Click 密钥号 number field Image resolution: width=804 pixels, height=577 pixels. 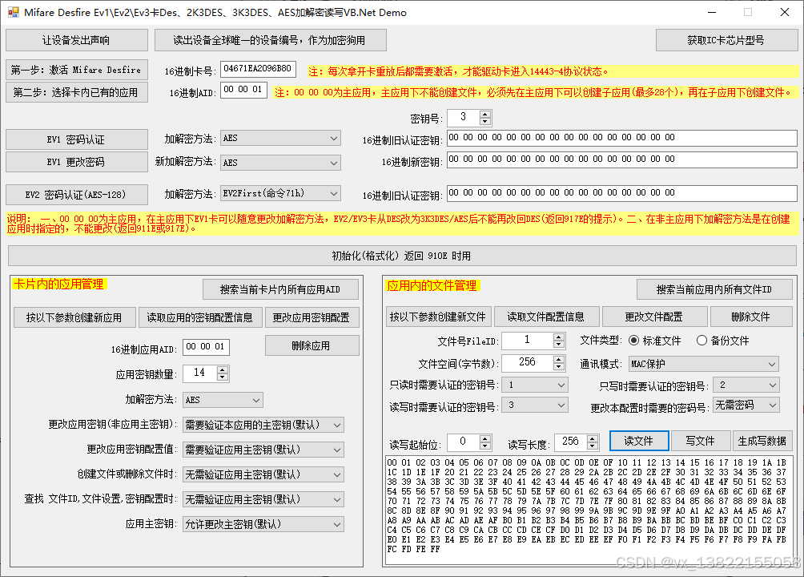464,118
